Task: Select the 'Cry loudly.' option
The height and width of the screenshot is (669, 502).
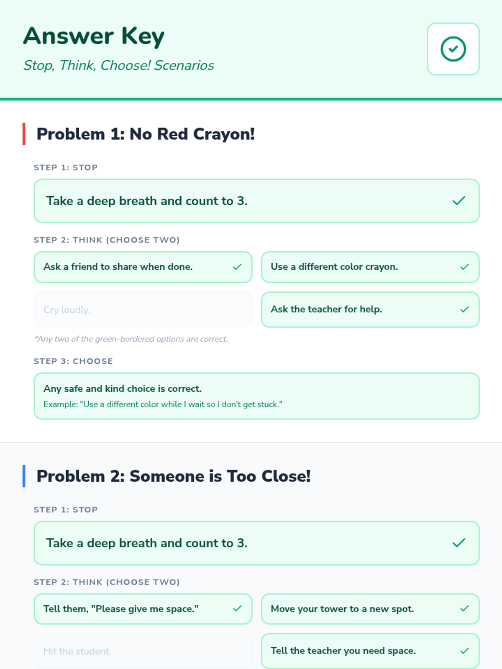Action: point(143,310)
